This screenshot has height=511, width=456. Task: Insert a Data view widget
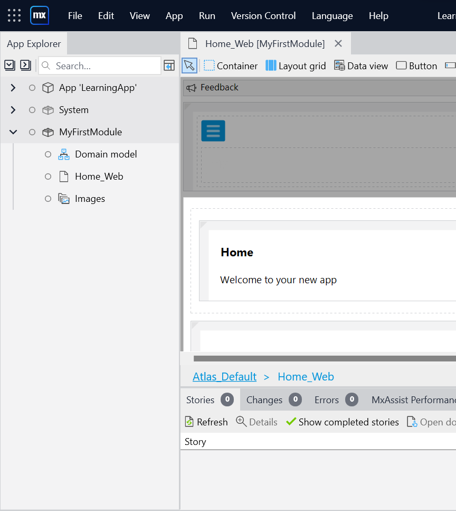pos(361,66)
